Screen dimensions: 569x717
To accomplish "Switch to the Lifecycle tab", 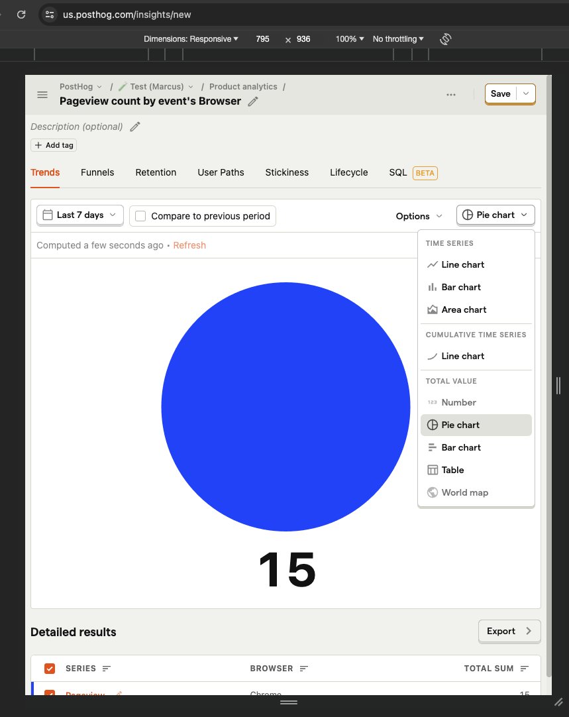I will coord(348,172).
